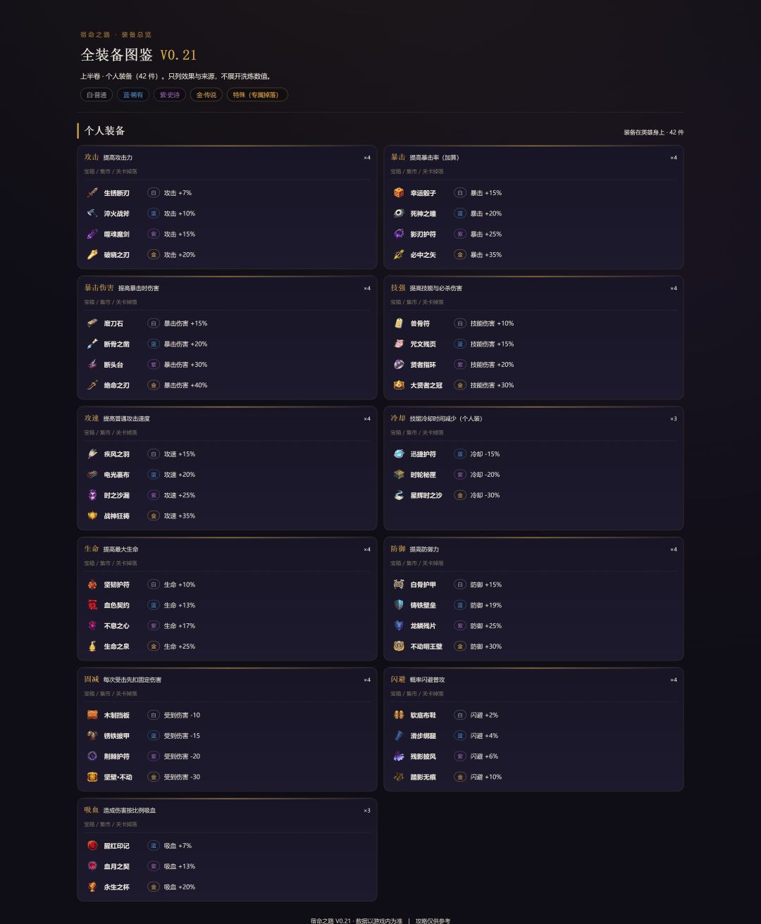Image resolution: width=761 pixels, height=924 pixels.
Task: Click the 幸运骰子 dice icon
Action: tap(399, 193)
